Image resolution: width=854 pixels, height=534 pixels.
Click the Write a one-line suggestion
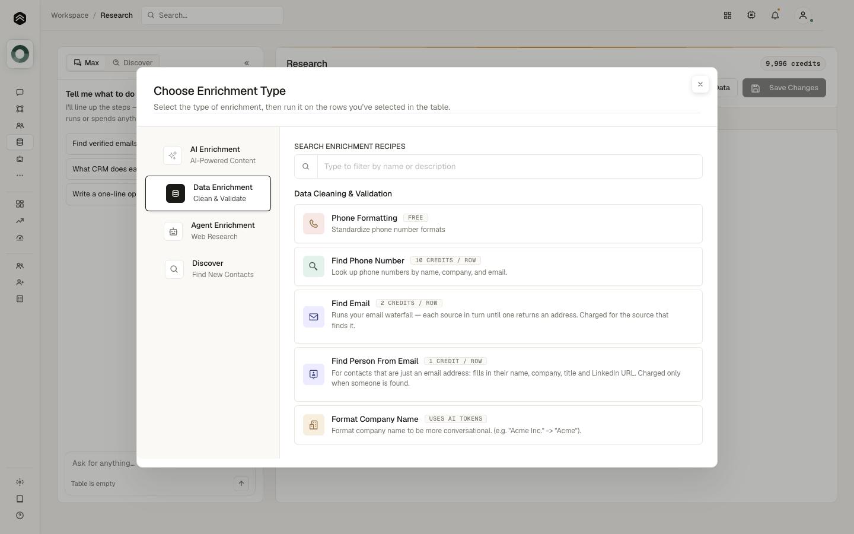(x=101, y=194)
